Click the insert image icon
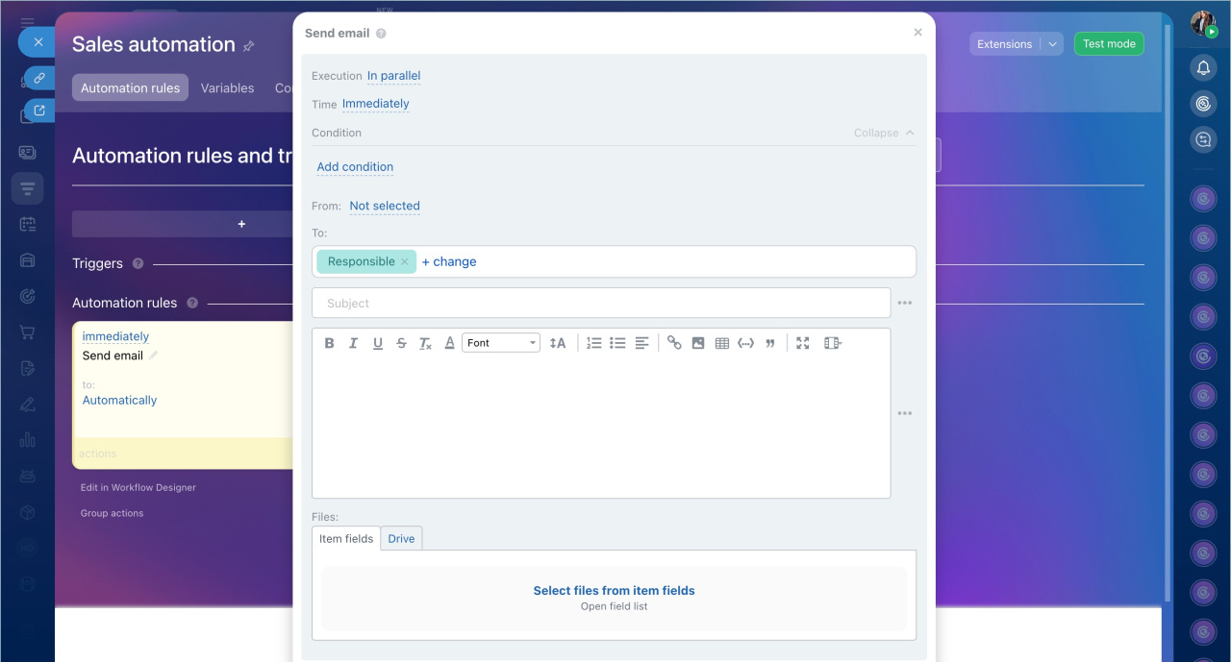The width and height of the screenshot is (1231, 662). click(x=698, y=343)
